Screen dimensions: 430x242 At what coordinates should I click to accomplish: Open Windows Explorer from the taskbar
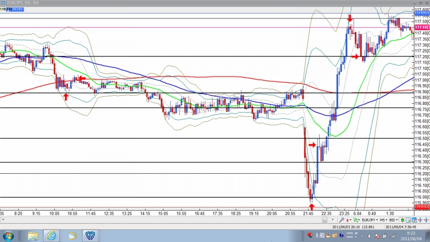[33, 236]
